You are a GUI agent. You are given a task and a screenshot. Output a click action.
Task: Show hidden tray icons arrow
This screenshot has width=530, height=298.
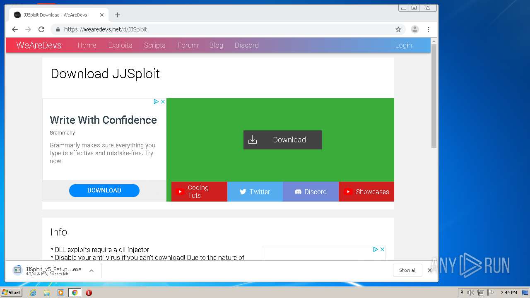462,293
